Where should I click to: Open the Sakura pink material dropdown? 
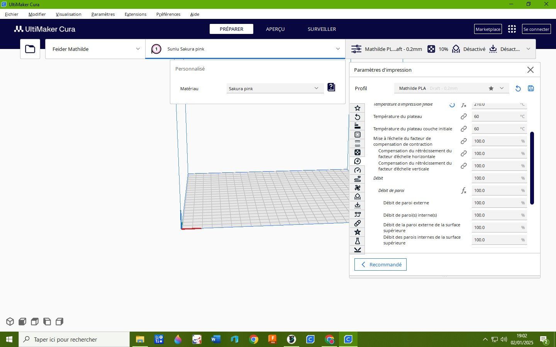tap(275, 88)
